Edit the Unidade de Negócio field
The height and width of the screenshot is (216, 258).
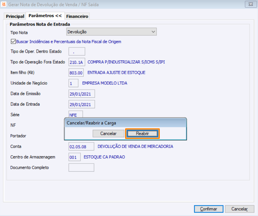coord(73,83)
